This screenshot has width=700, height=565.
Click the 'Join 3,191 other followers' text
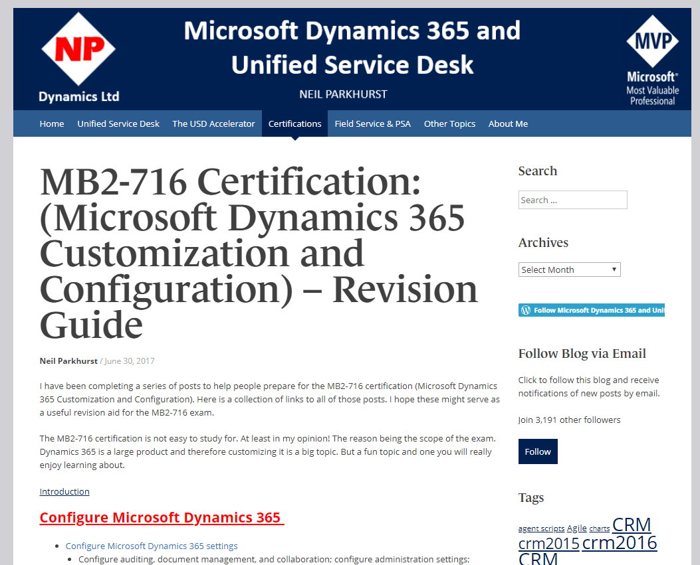coord(569,420)
